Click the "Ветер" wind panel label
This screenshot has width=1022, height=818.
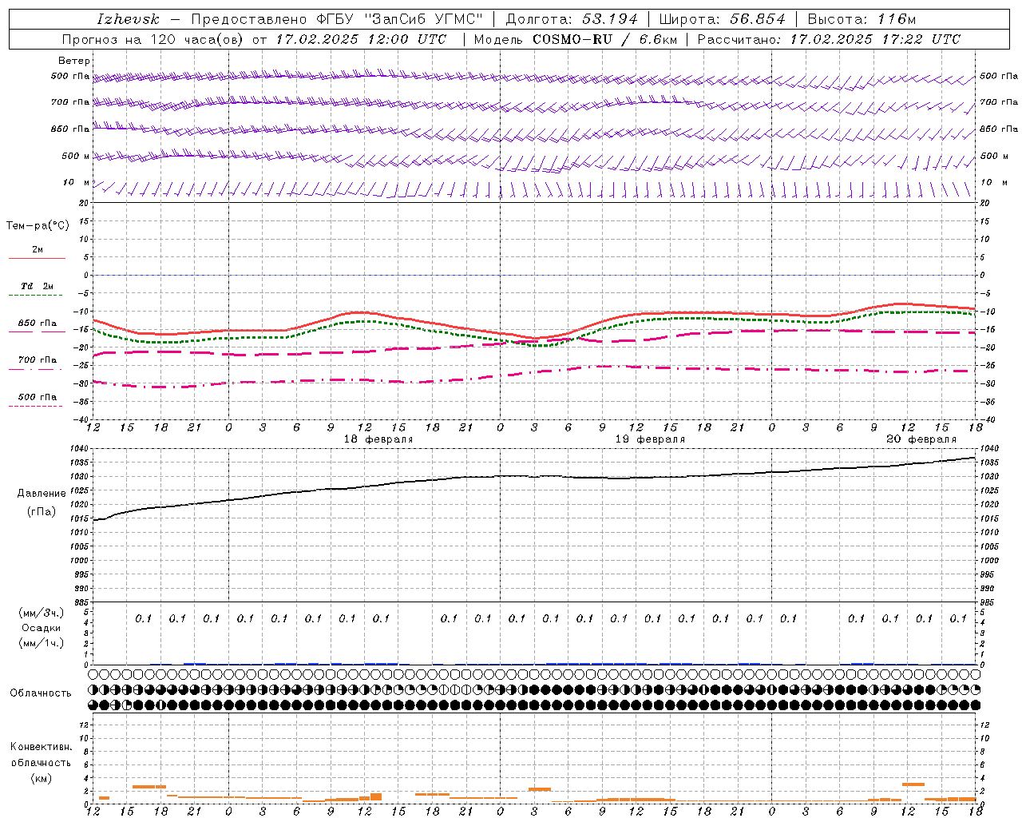point(74,61)
